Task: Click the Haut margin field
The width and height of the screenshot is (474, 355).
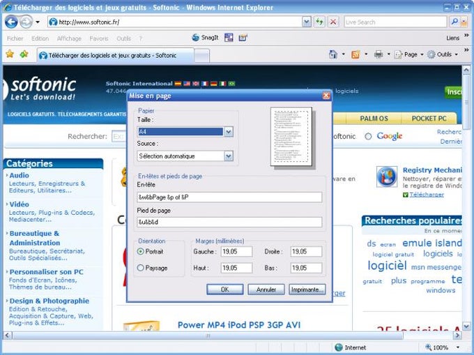Action: [236, 268]
